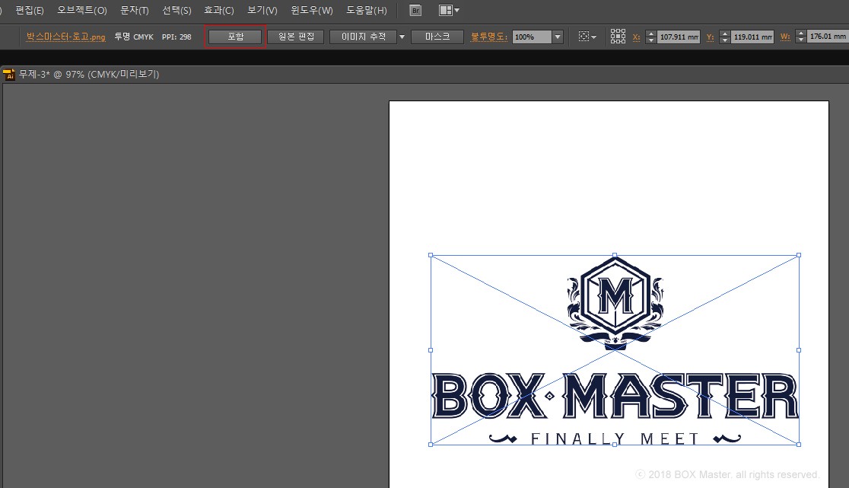This screenshot has height=488, width=849.
Task: Click the Ai document icon on the tab
Action: (x=8, y=74)
